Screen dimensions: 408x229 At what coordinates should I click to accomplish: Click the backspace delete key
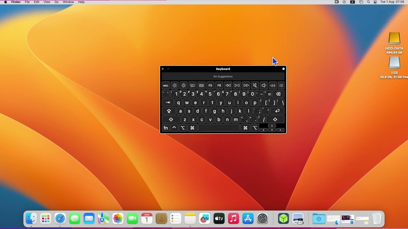pos(278,94)
